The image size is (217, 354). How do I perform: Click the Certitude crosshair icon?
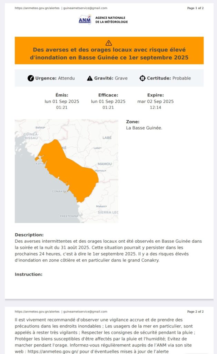coord(142,78)
